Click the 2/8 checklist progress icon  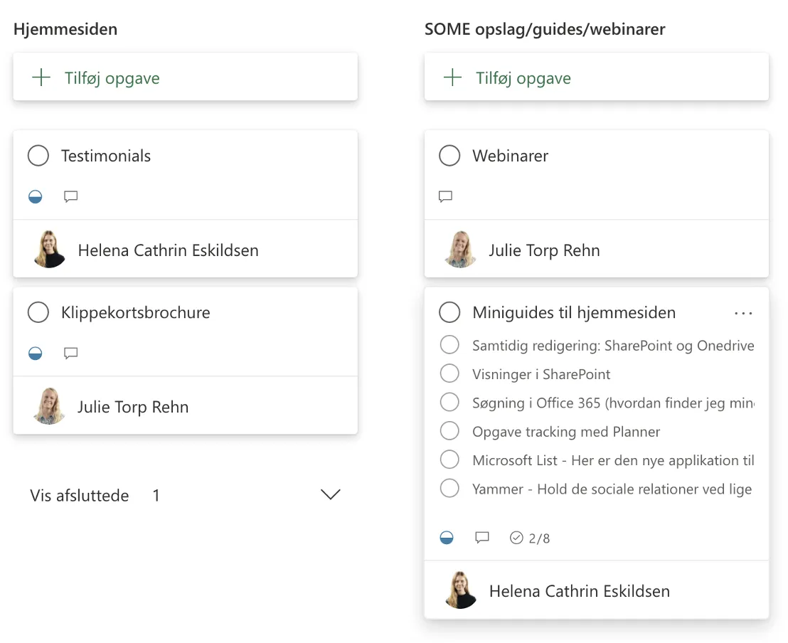point(516,538)
